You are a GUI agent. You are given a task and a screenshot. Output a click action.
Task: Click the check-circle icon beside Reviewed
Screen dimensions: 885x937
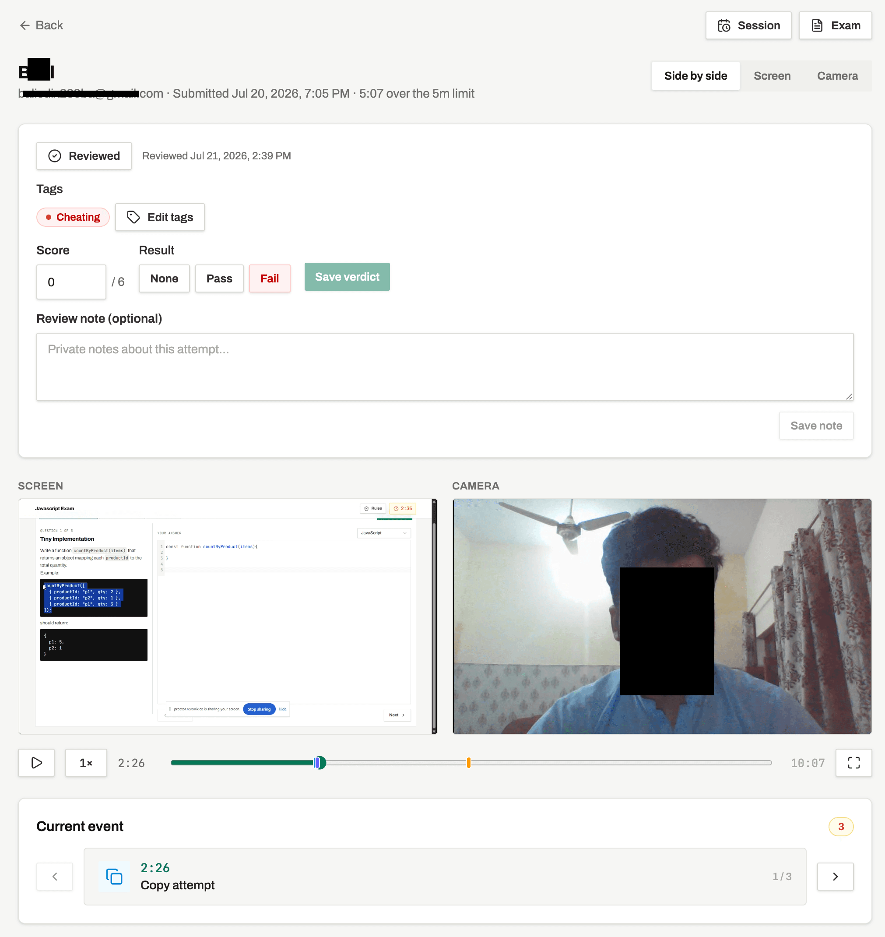(x=55, y=156)
